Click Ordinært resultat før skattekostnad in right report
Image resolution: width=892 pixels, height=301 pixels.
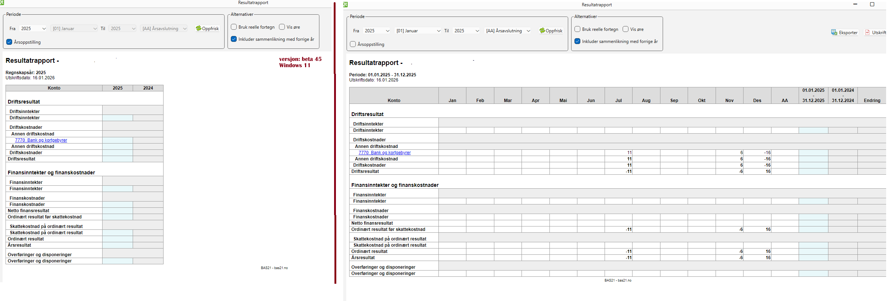(x=388, y=229)
